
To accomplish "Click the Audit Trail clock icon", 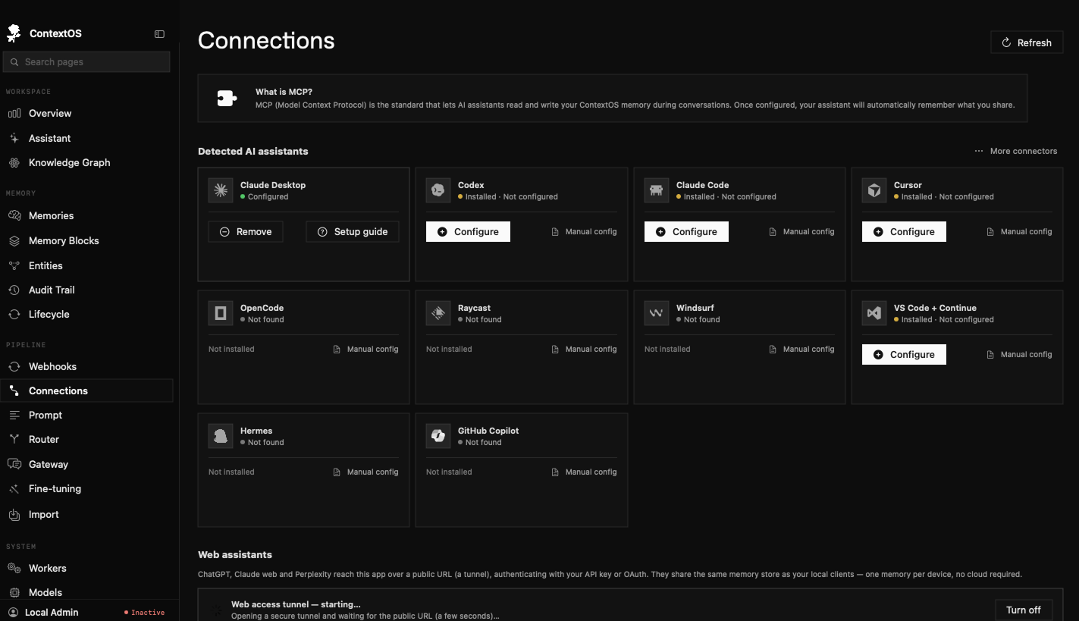I will pos(14,290).
